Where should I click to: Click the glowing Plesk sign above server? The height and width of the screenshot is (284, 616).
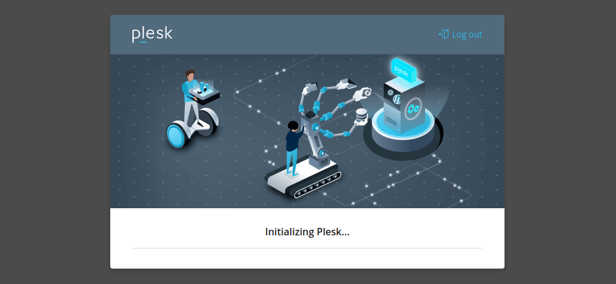(x=404, y=71)
